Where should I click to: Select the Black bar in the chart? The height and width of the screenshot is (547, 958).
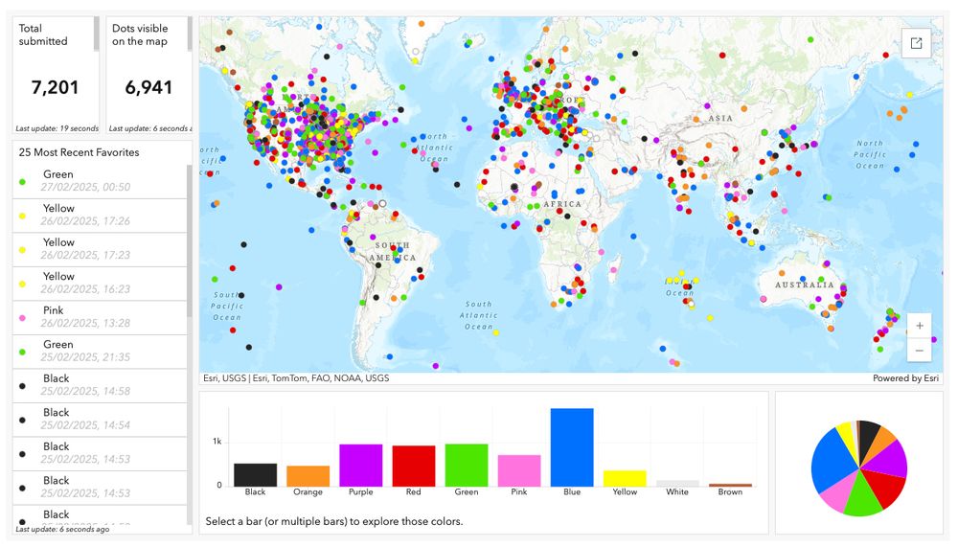click(256, 475)
